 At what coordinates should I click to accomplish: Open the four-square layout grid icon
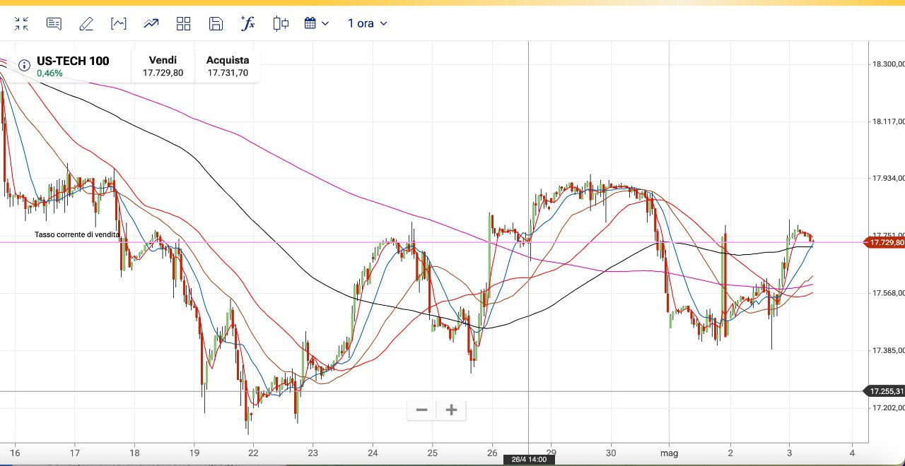(x=184, y=24)
